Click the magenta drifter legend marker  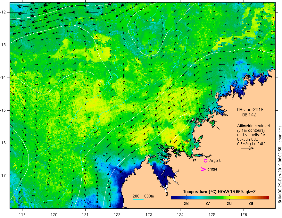(x=203, y=169)
